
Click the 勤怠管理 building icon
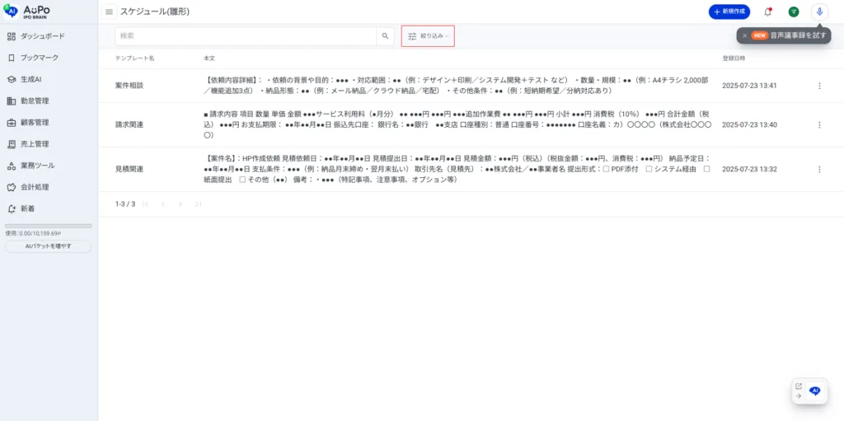(12, 101)
